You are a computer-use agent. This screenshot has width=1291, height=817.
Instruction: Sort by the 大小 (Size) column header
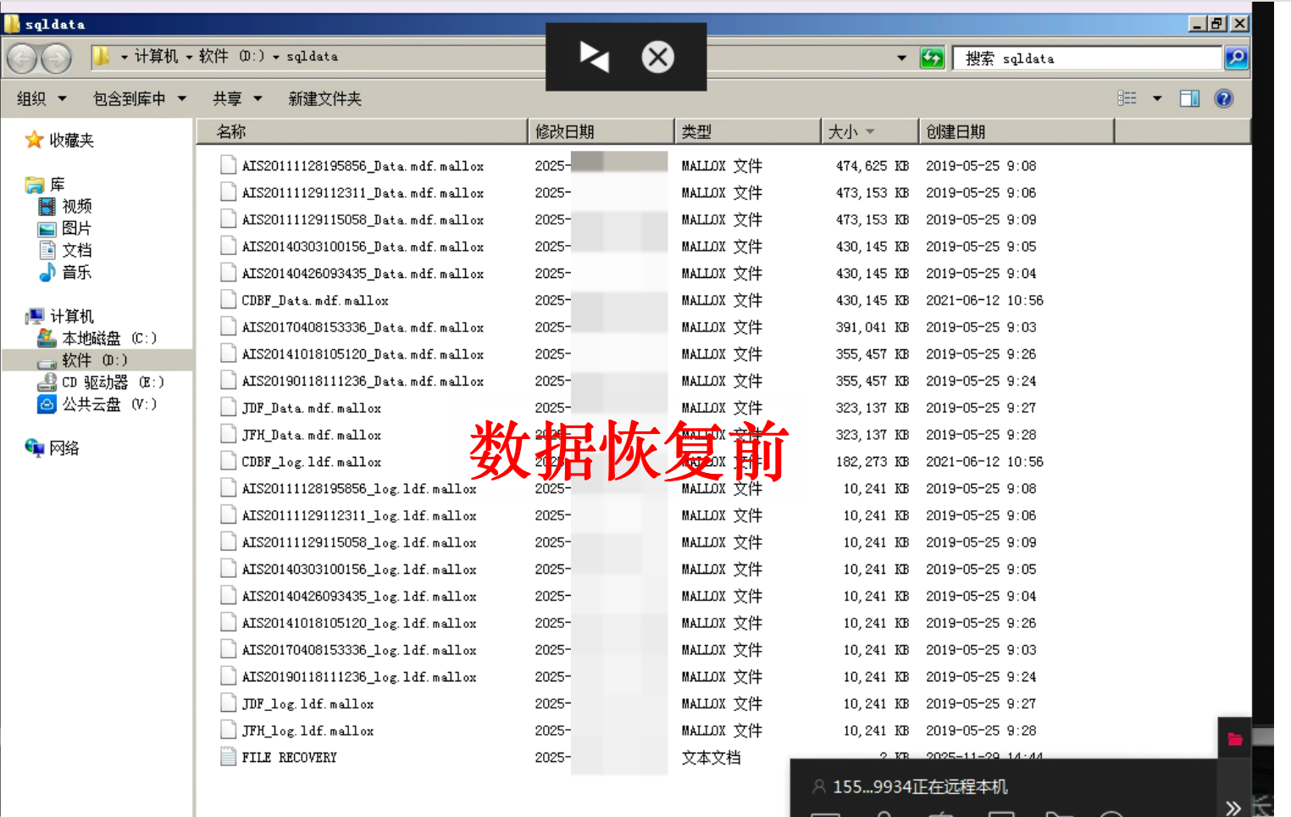click(x=870, y=131)
